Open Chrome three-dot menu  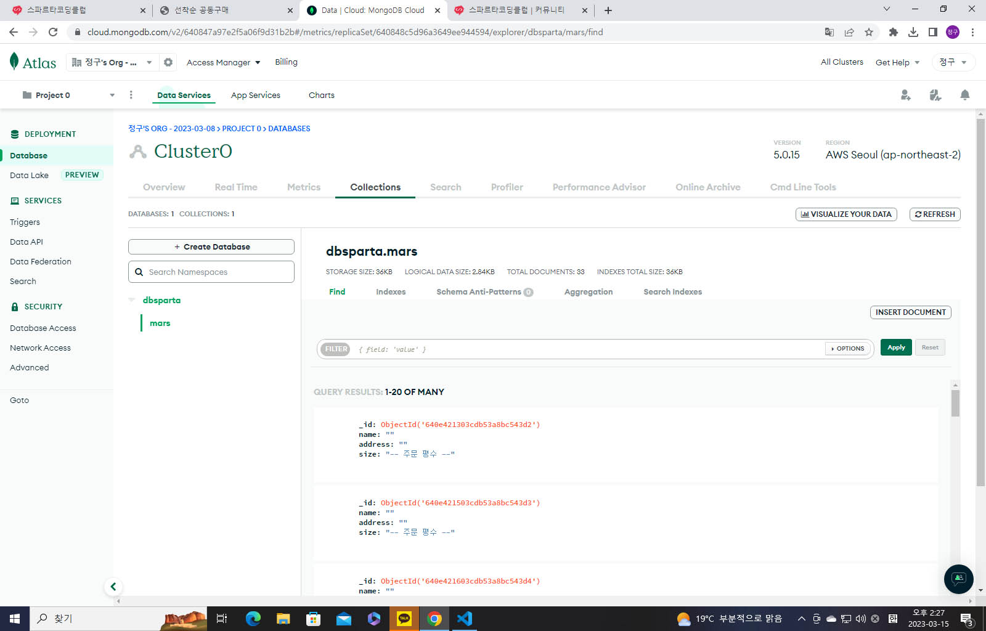972,32
